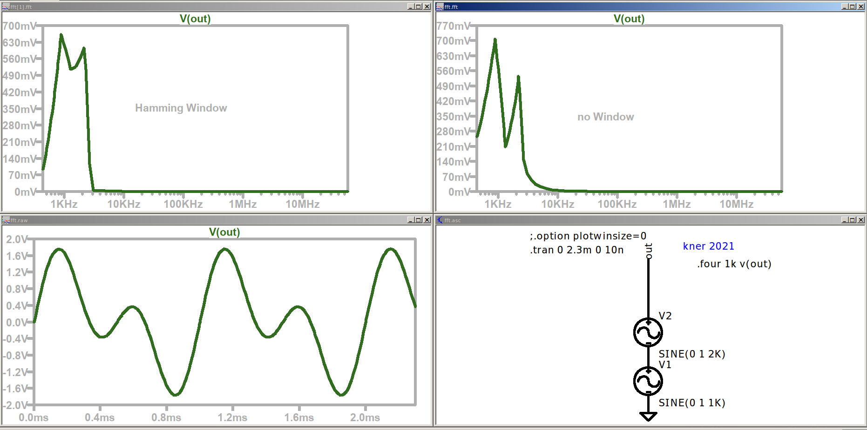Click the V2 voltage source symbol
This screenshot has width=867, height=430.
coord(648,332)
